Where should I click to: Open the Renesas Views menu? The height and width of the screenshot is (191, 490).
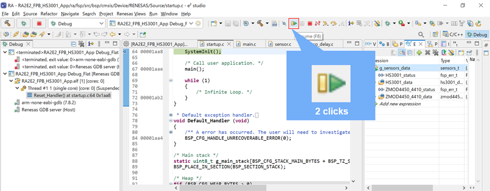(131, 14)
